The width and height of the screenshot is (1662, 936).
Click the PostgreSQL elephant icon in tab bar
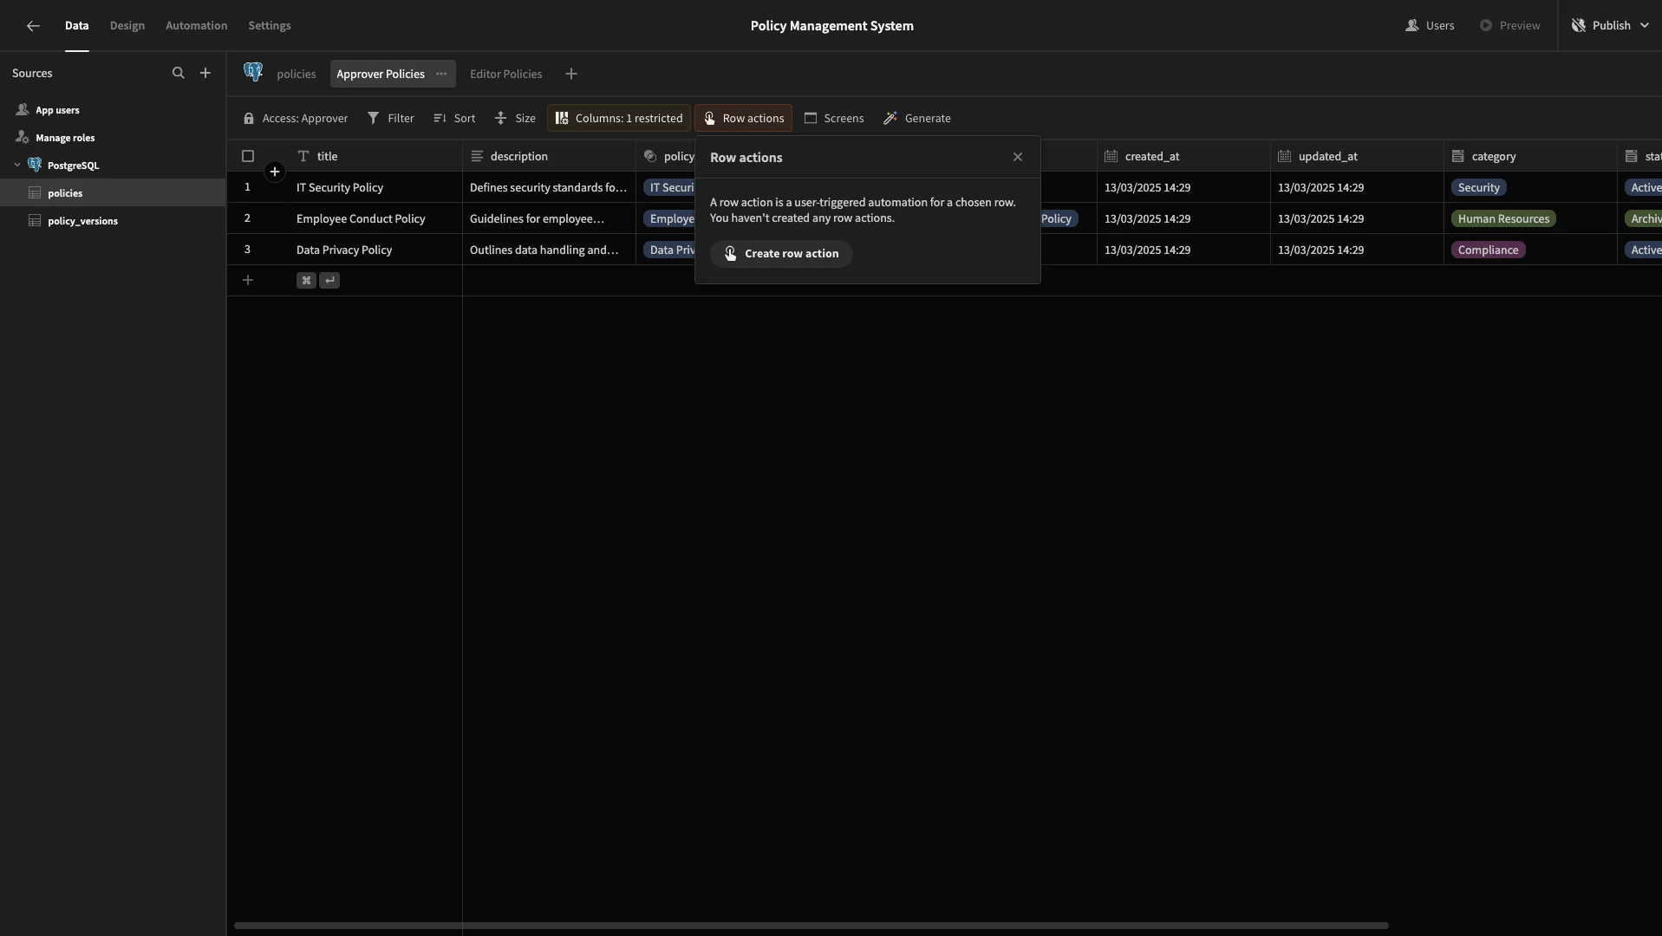point(253,73)
